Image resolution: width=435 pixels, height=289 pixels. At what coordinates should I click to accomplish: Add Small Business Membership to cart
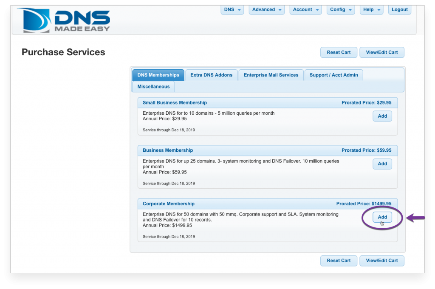(x=382, y=116)
